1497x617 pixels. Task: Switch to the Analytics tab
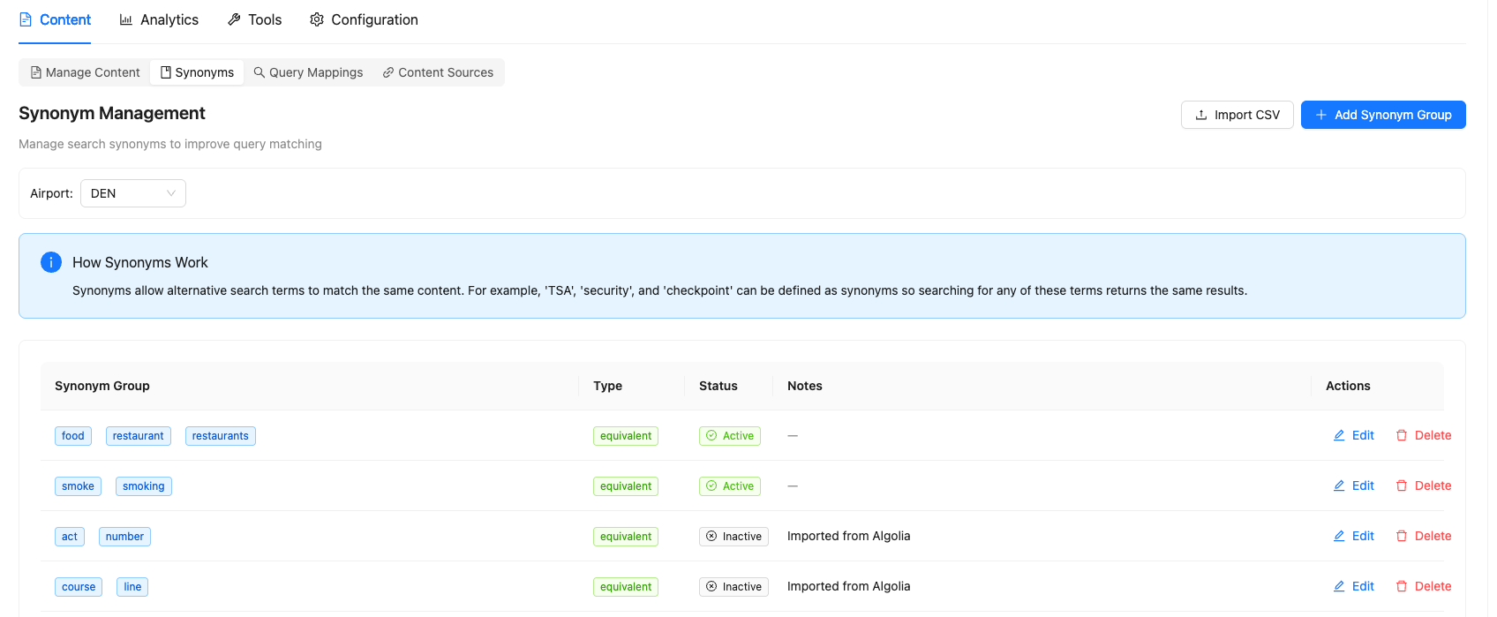[x=159, y=19]
